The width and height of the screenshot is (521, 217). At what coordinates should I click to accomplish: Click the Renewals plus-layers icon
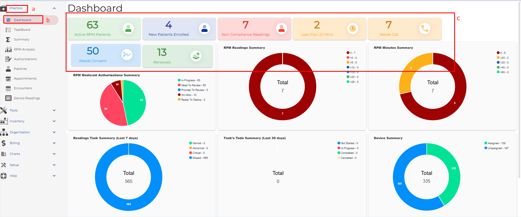pyautogui.click(x=196, y=56)
